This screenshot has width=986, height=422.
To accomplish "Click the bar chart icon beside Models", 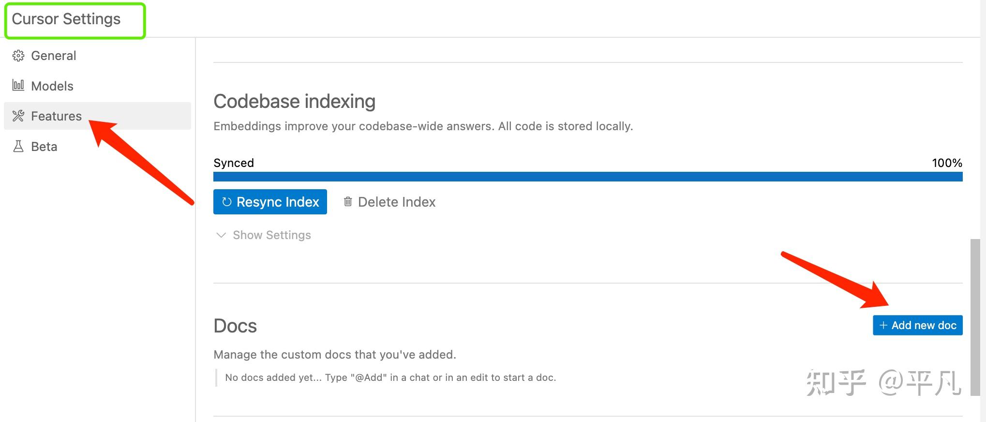I will pos(18,86).
